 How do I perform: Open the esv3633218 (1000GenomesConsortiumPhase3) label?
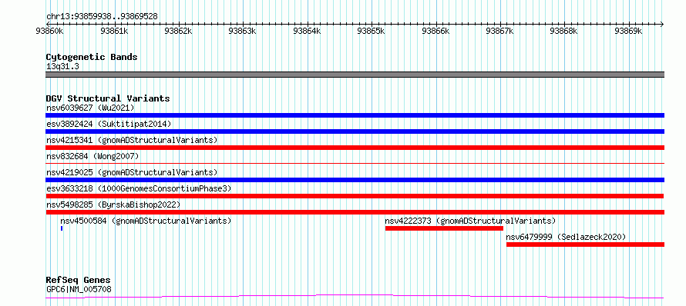tap(139, 188)
